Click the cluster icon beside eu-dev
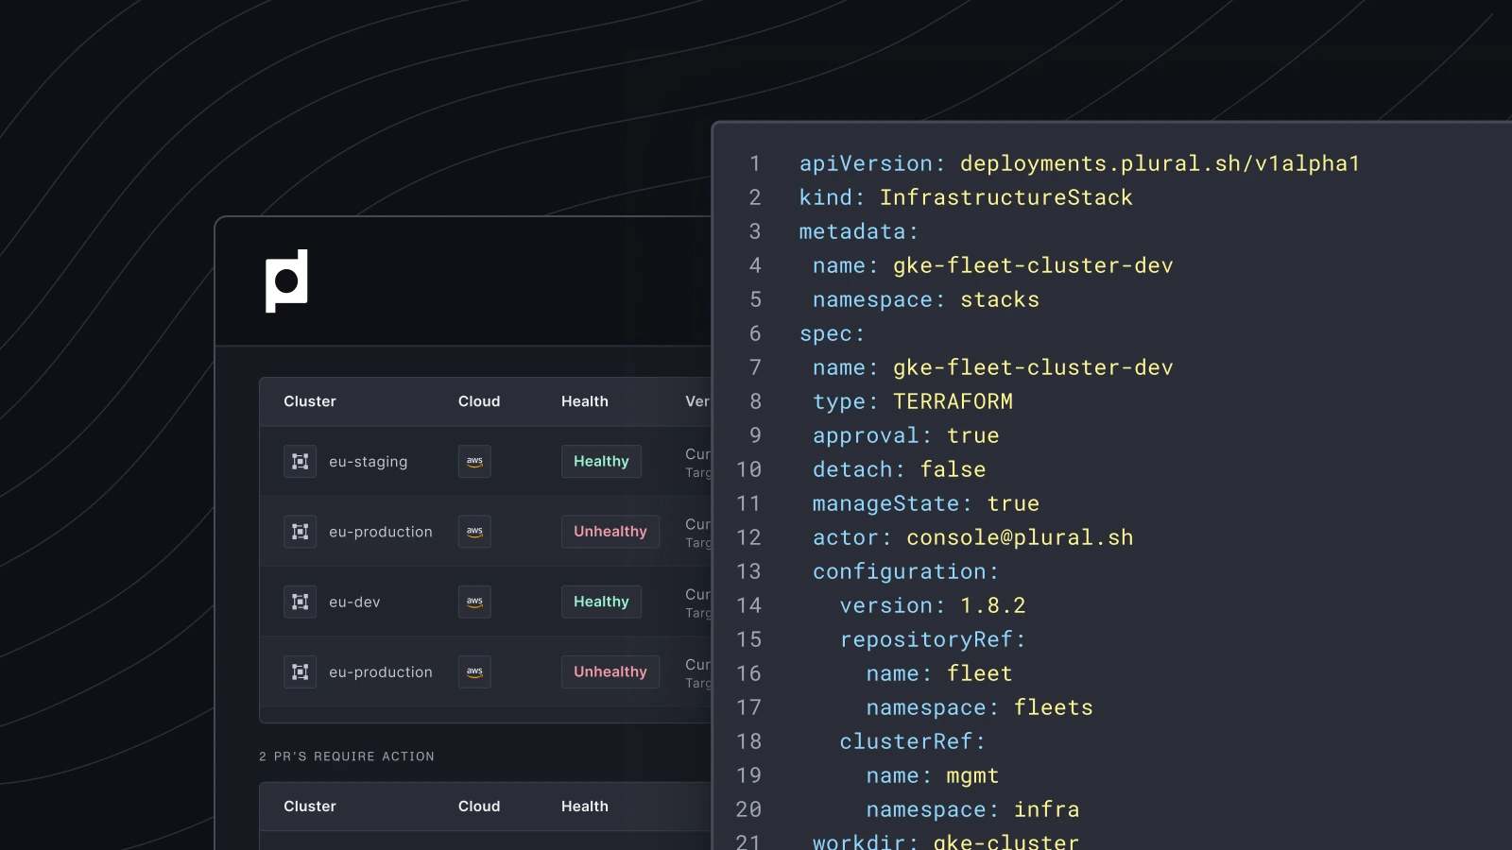The image size is (1512, 850). (301, 602)
